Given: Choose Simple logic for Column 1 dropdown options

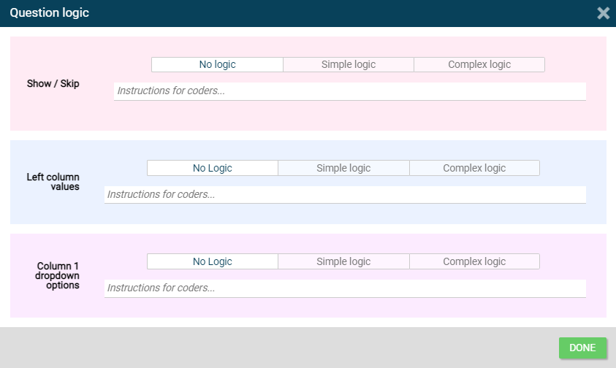Looking at the screenshot, I should 343,262.
